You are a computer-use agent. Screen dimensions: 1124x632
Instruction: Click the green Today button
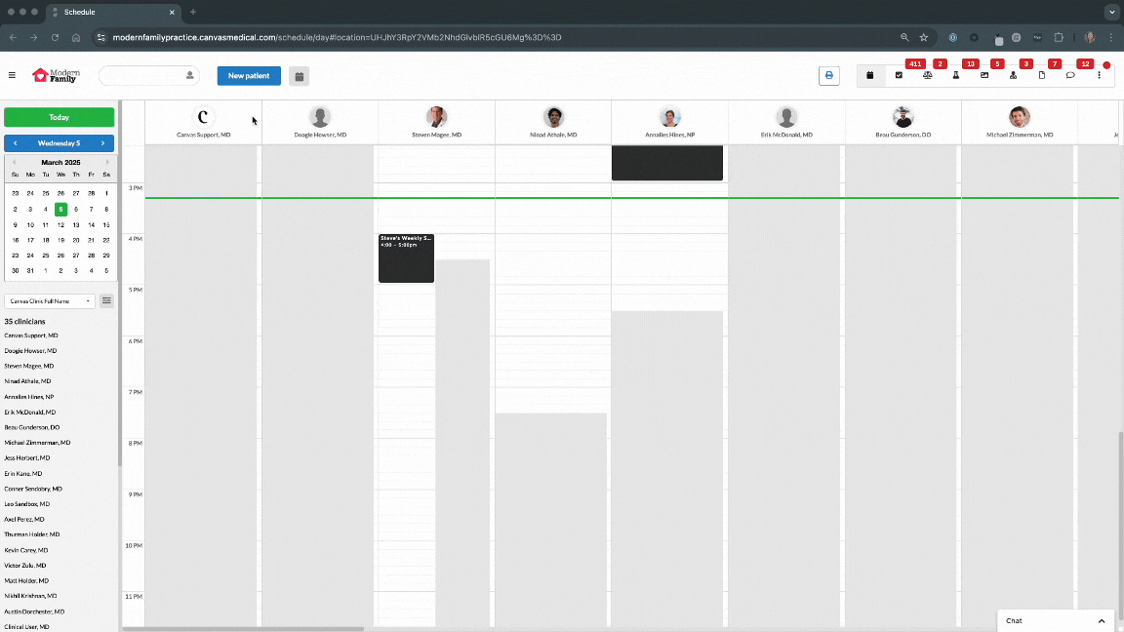pyautogui.click(x=59, y=117)
